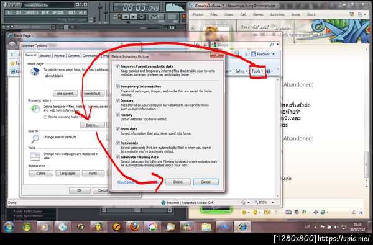Open Windows Explorer folder in taskbar
The image size is (373, 245).
click(206, 227)
